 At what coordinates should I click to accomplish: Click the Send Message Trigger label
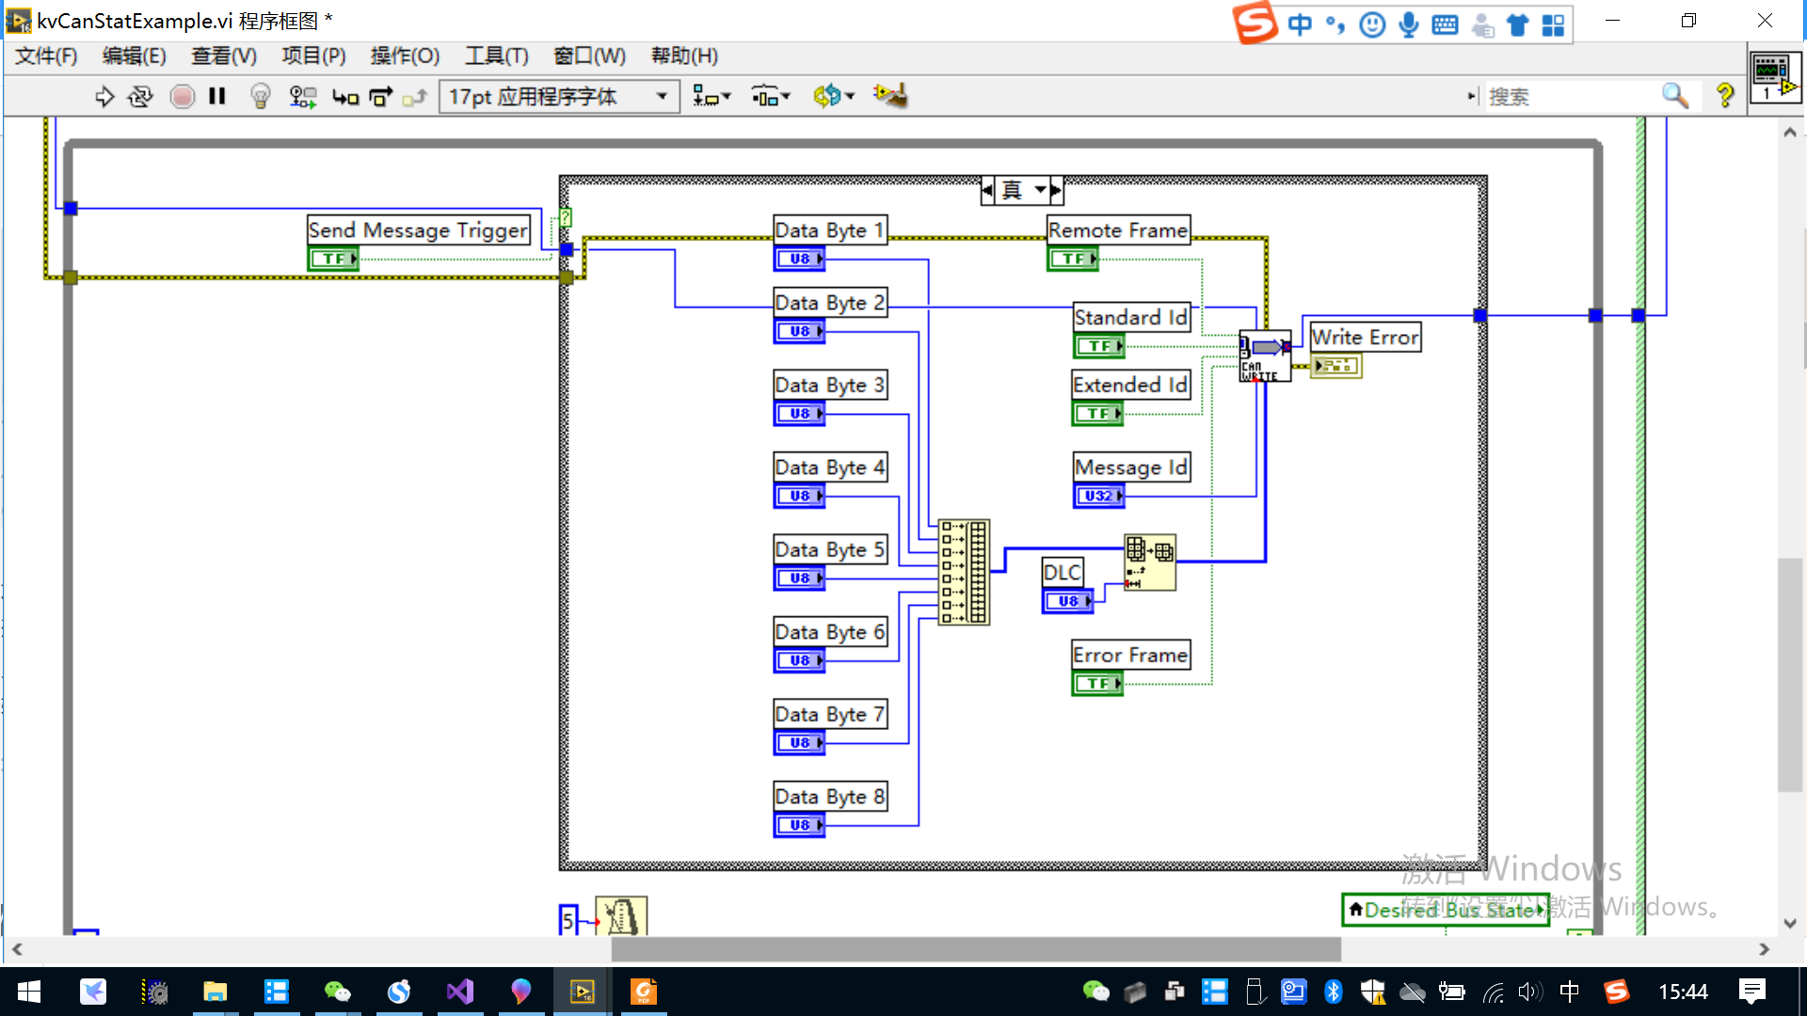coord(418,230)
